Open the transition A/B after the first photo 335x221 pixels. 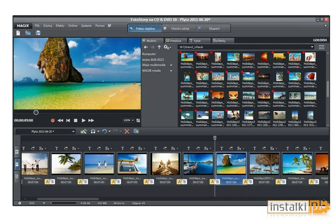49,182
